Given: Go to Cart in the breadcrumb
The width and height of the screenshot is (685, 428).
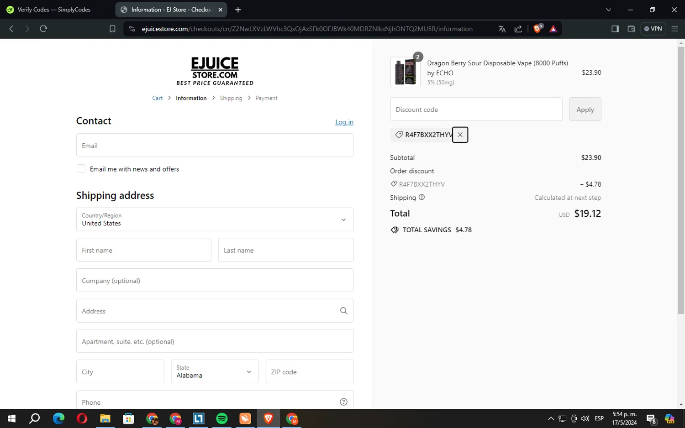Looking at the screenshot, I should pos(157,98).
